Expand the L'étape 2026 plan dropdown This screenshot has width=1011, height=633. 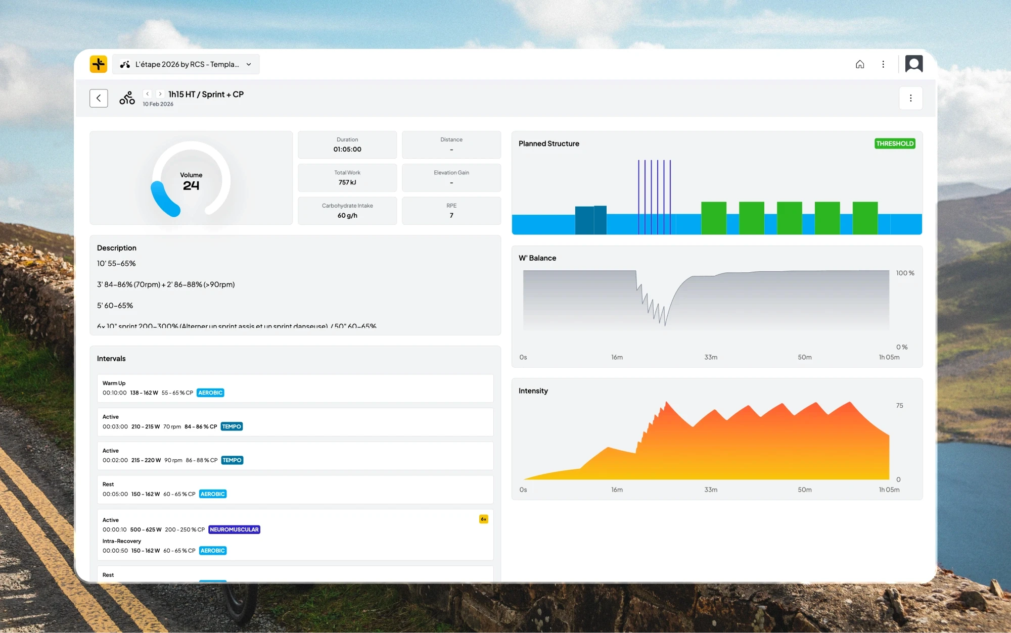tap(186, 64)
